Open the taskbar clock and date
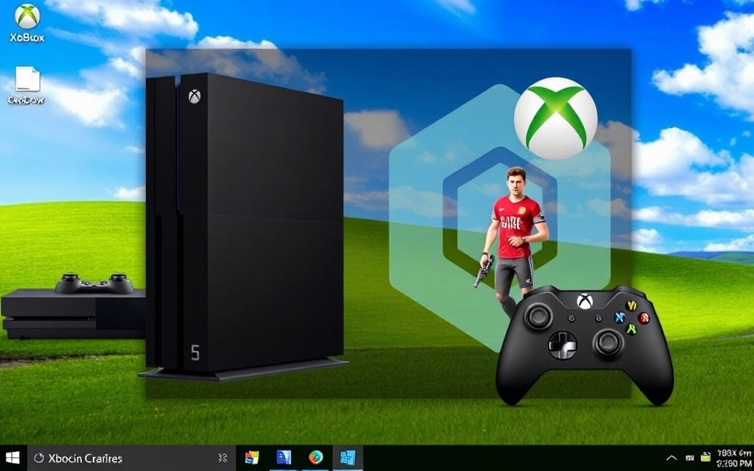Screen dimensions: 754x471 click(x=736, y=458)
